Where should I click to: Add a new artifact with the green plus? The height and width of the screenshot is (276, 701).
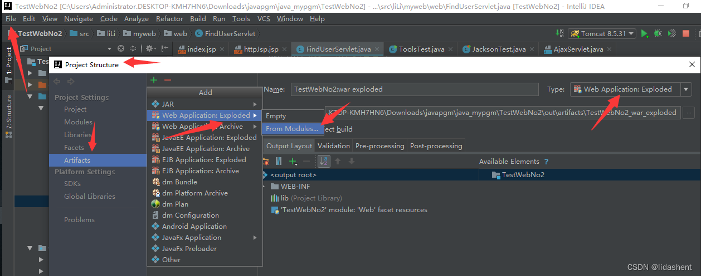coord(154,80)
